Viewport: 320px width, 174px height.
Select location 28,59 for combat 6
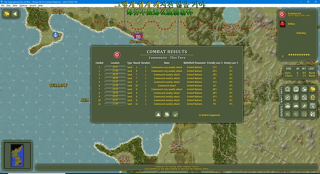[x=115, y=86]
